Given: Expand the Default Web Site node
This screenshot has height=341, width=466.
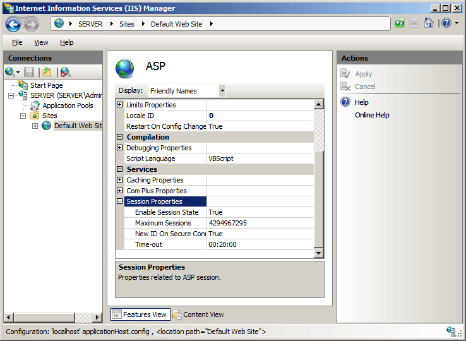Looking at the screenshot, I should 35,126.
